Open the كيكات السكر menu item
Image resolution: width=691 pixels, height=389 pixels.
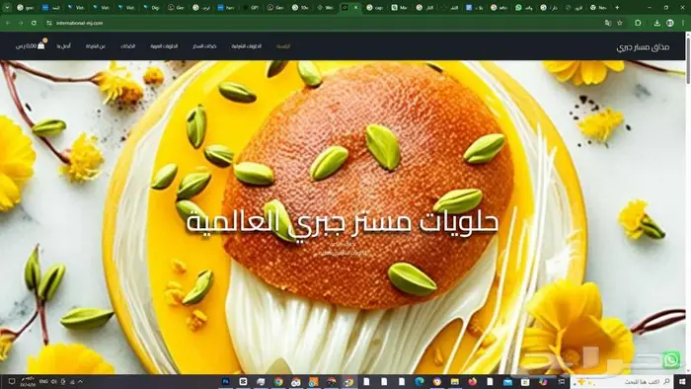pyautogui.click(x=204, y=45)
